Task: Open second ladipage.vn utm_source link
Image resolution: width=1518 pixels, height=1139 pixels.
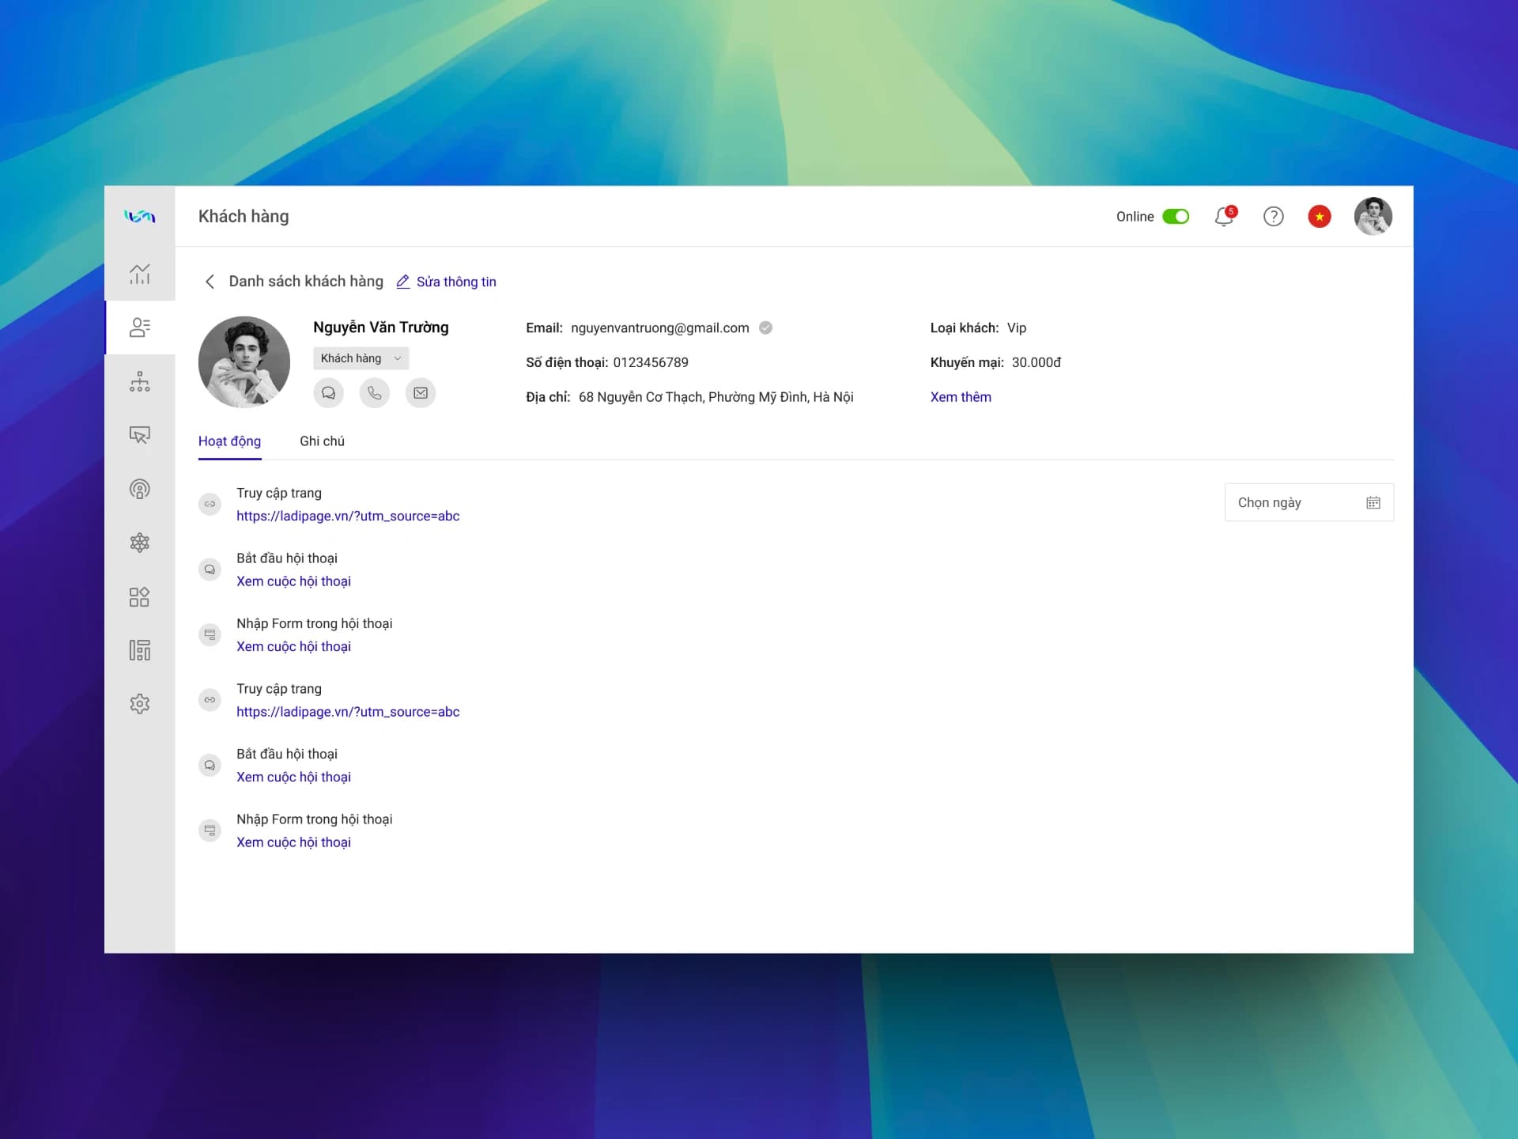Action: point(348,712)
